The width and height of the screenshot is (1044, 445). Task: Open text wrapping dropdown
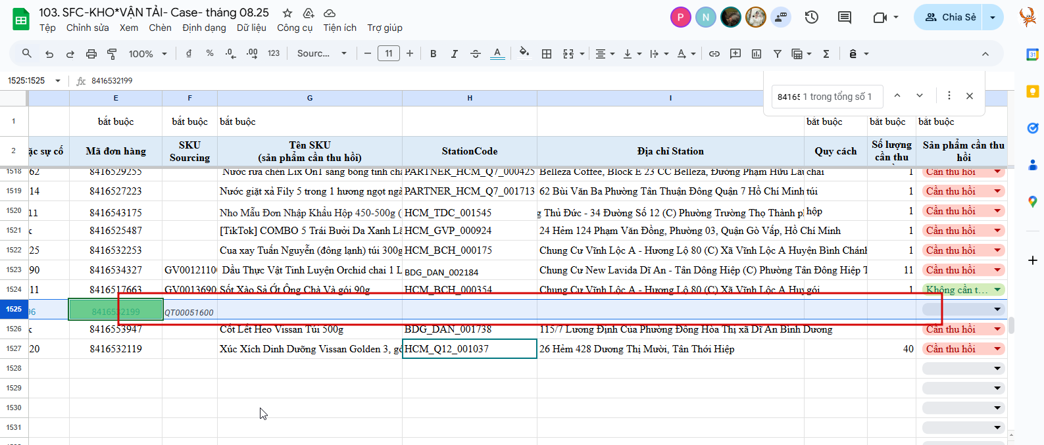click(659, 54)
